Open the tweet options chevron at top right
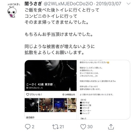Screen dimensions: 136x132 tap(128, 4)
